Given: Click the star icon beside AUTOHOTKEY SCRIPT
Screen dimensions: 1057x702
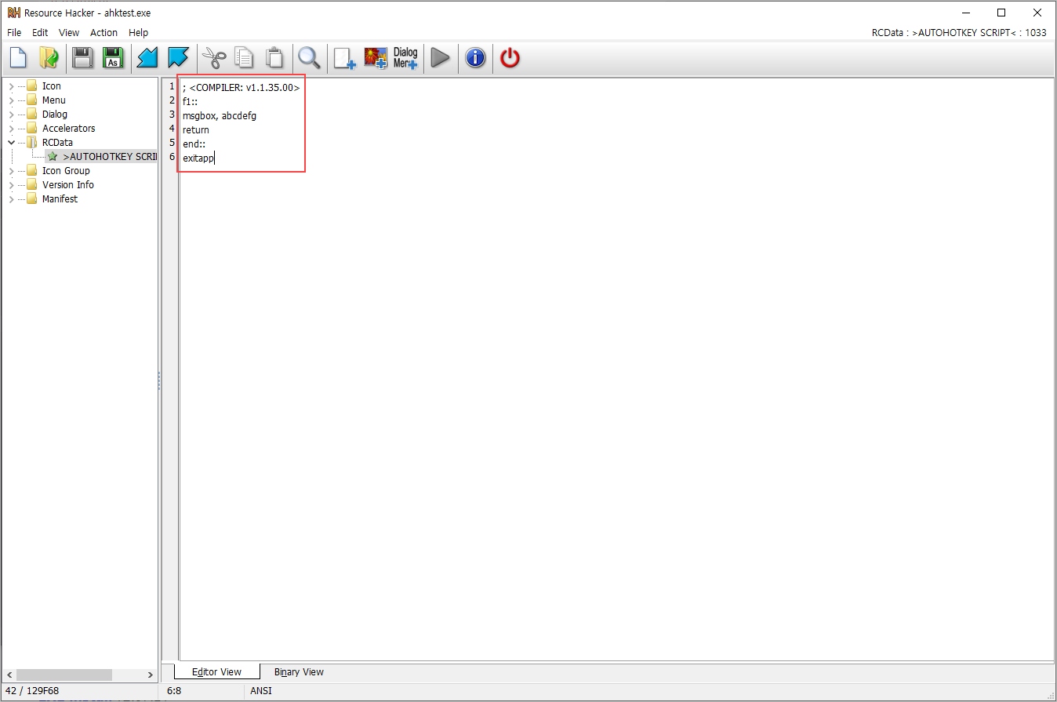Looking at the screenshot, I should point(53,157).
